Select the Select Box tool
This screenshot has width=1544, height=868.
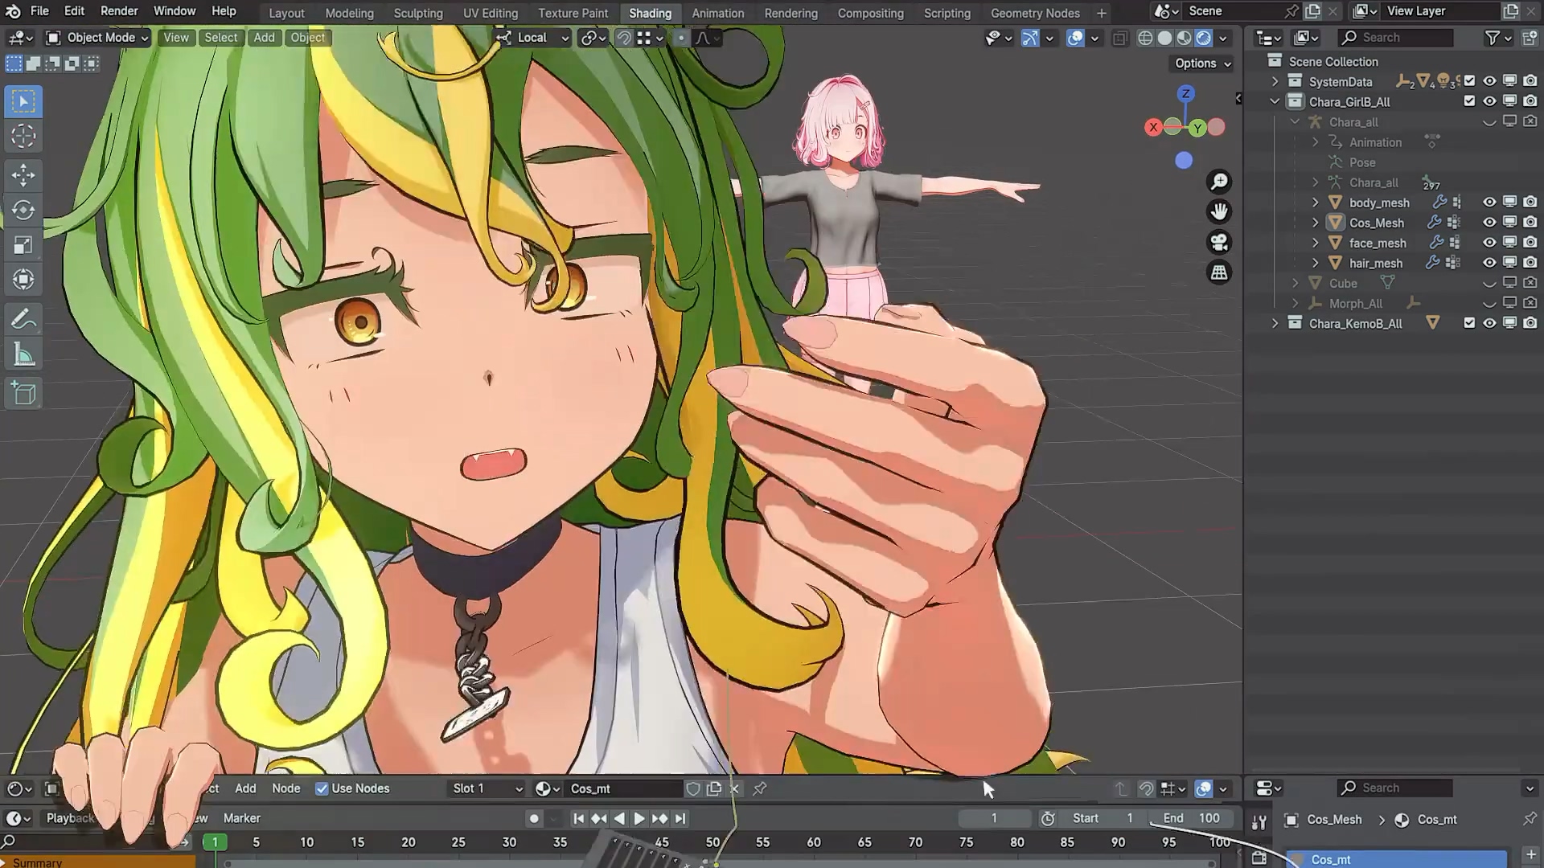click(23, 101)
